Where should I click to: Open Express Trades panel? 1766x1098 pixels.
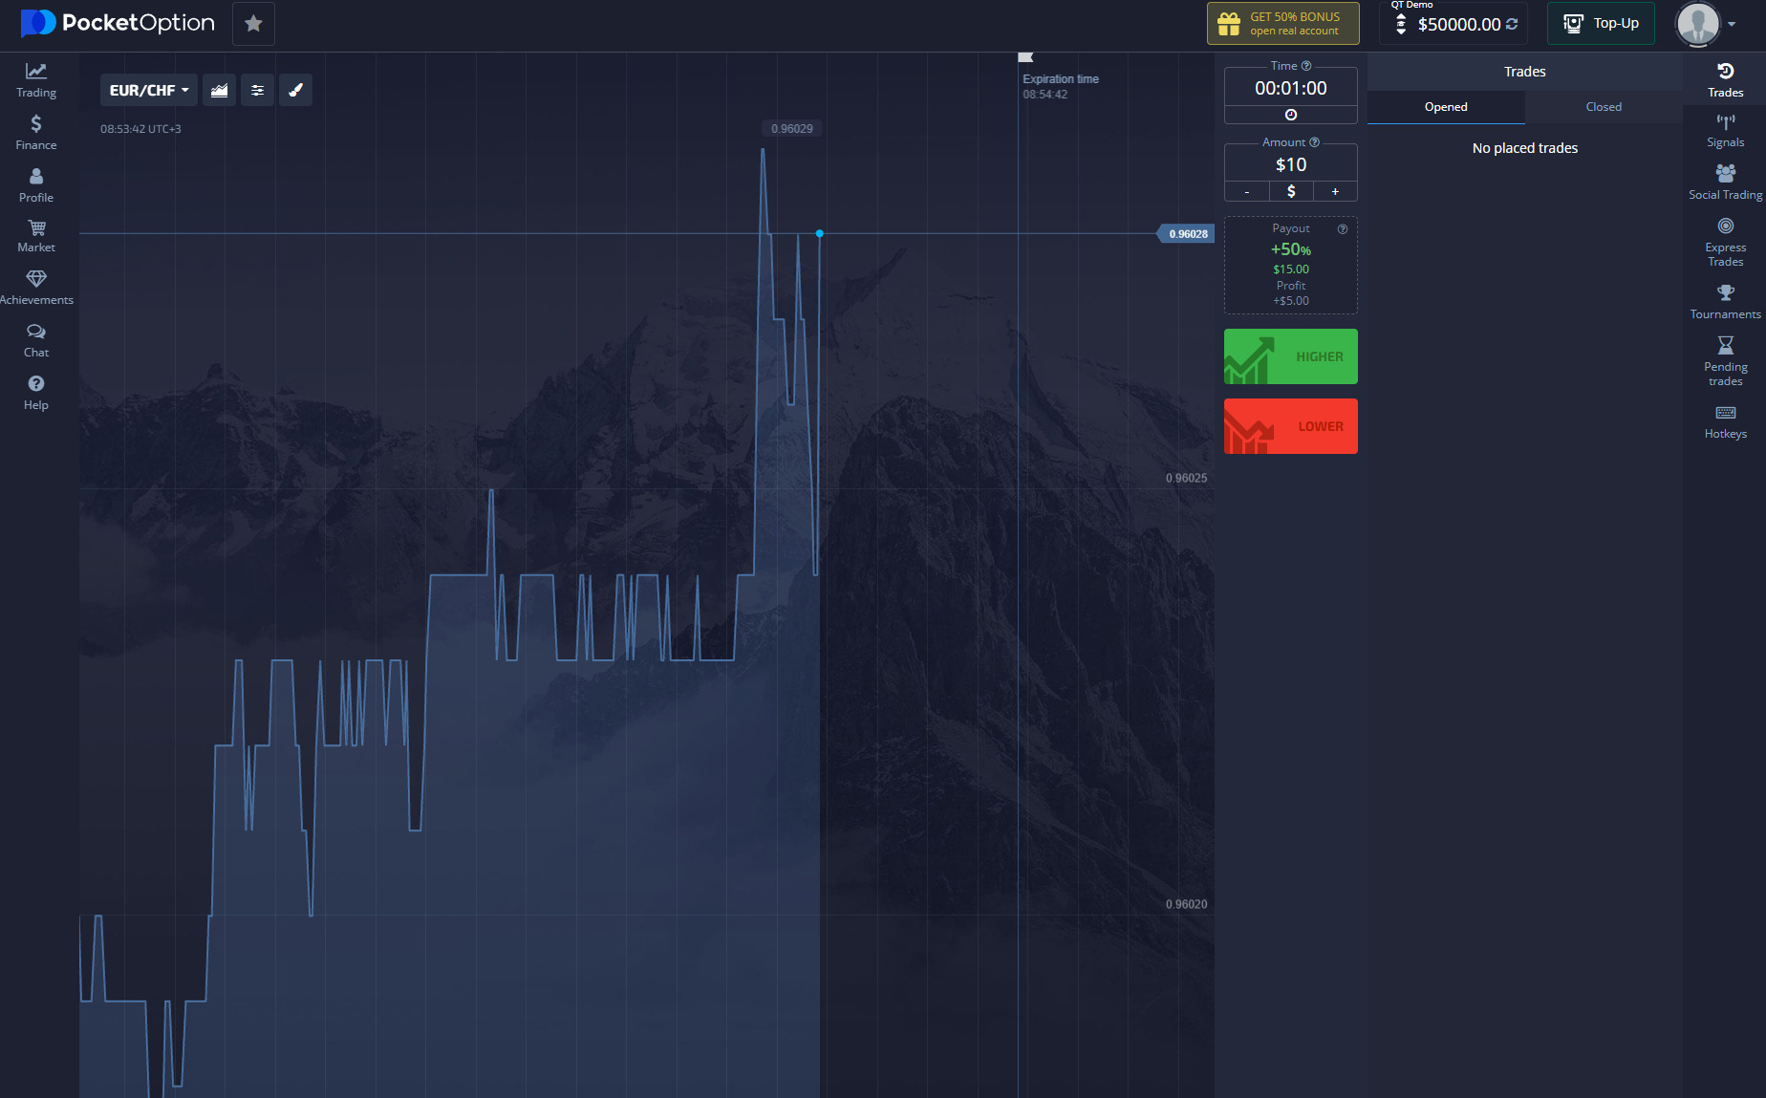click(x=1725, y=242)
